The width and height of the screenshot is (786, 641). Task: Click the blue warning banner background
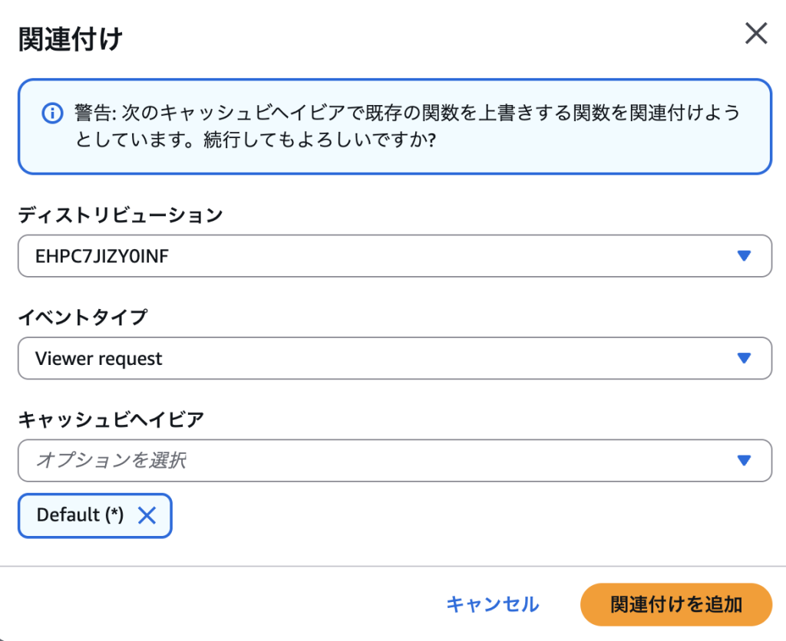point(395,127)
